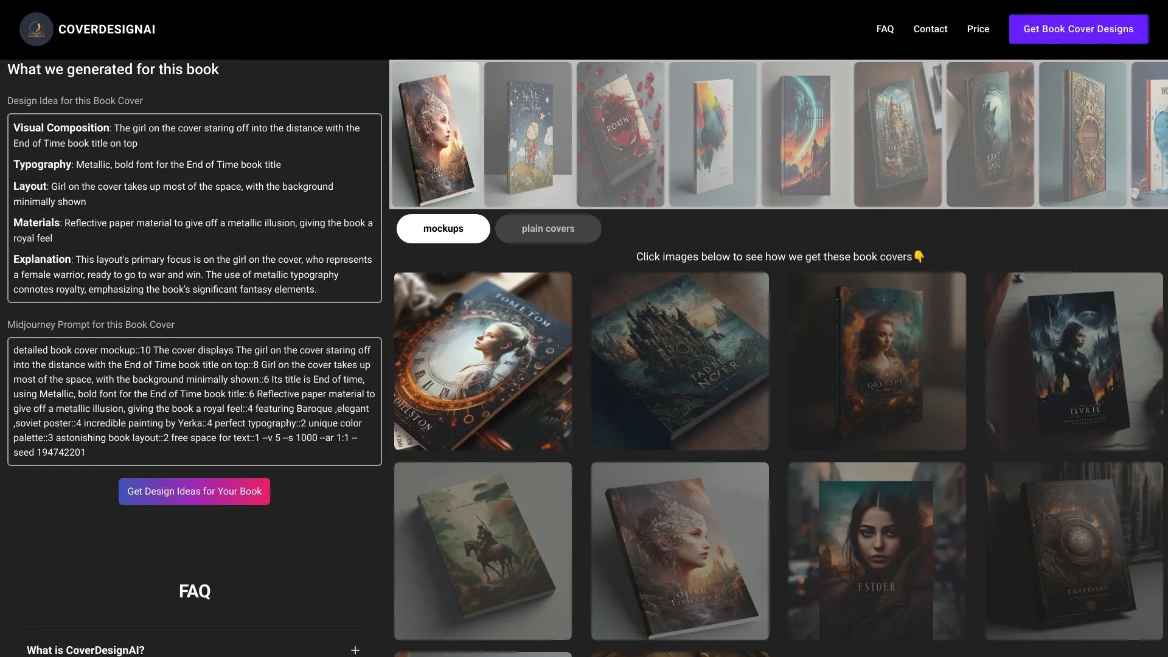
Task: Click the Midjourney prompt text box
Action: click(x=194, y=401)
